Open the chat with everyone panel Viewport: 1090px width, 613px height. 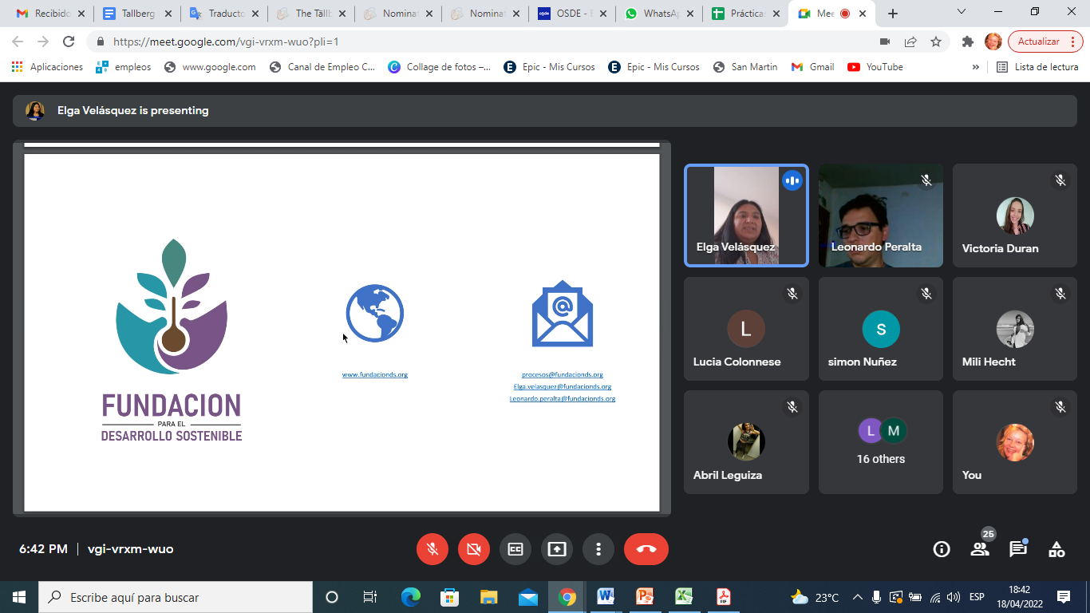(x=1018, y=549)
